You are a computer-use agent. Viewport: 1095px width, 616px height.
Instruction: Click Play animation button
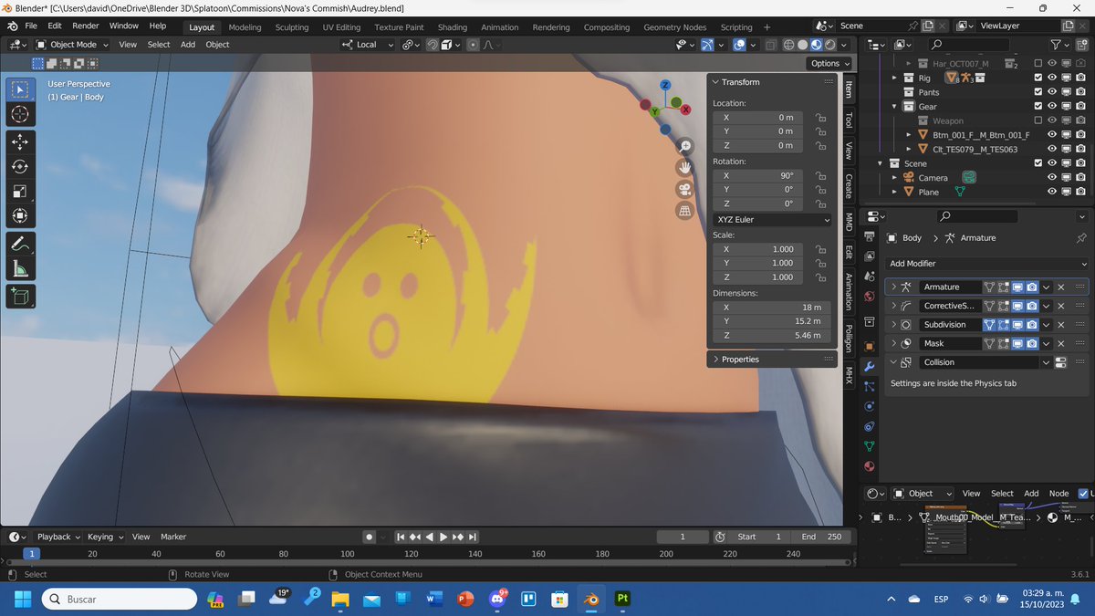(444, 537)
